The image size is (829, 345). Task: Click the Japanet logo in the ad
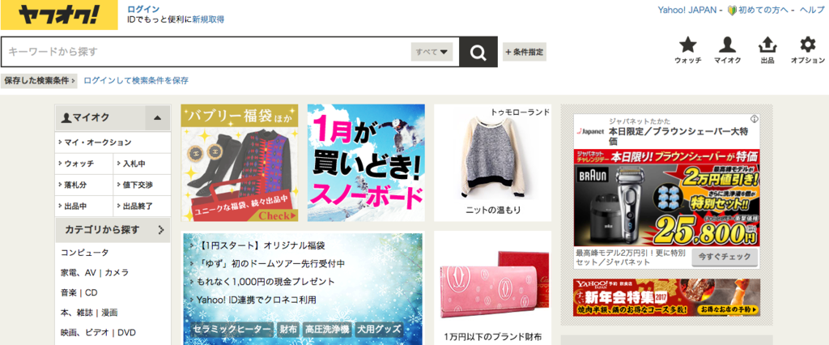(590, 131)
